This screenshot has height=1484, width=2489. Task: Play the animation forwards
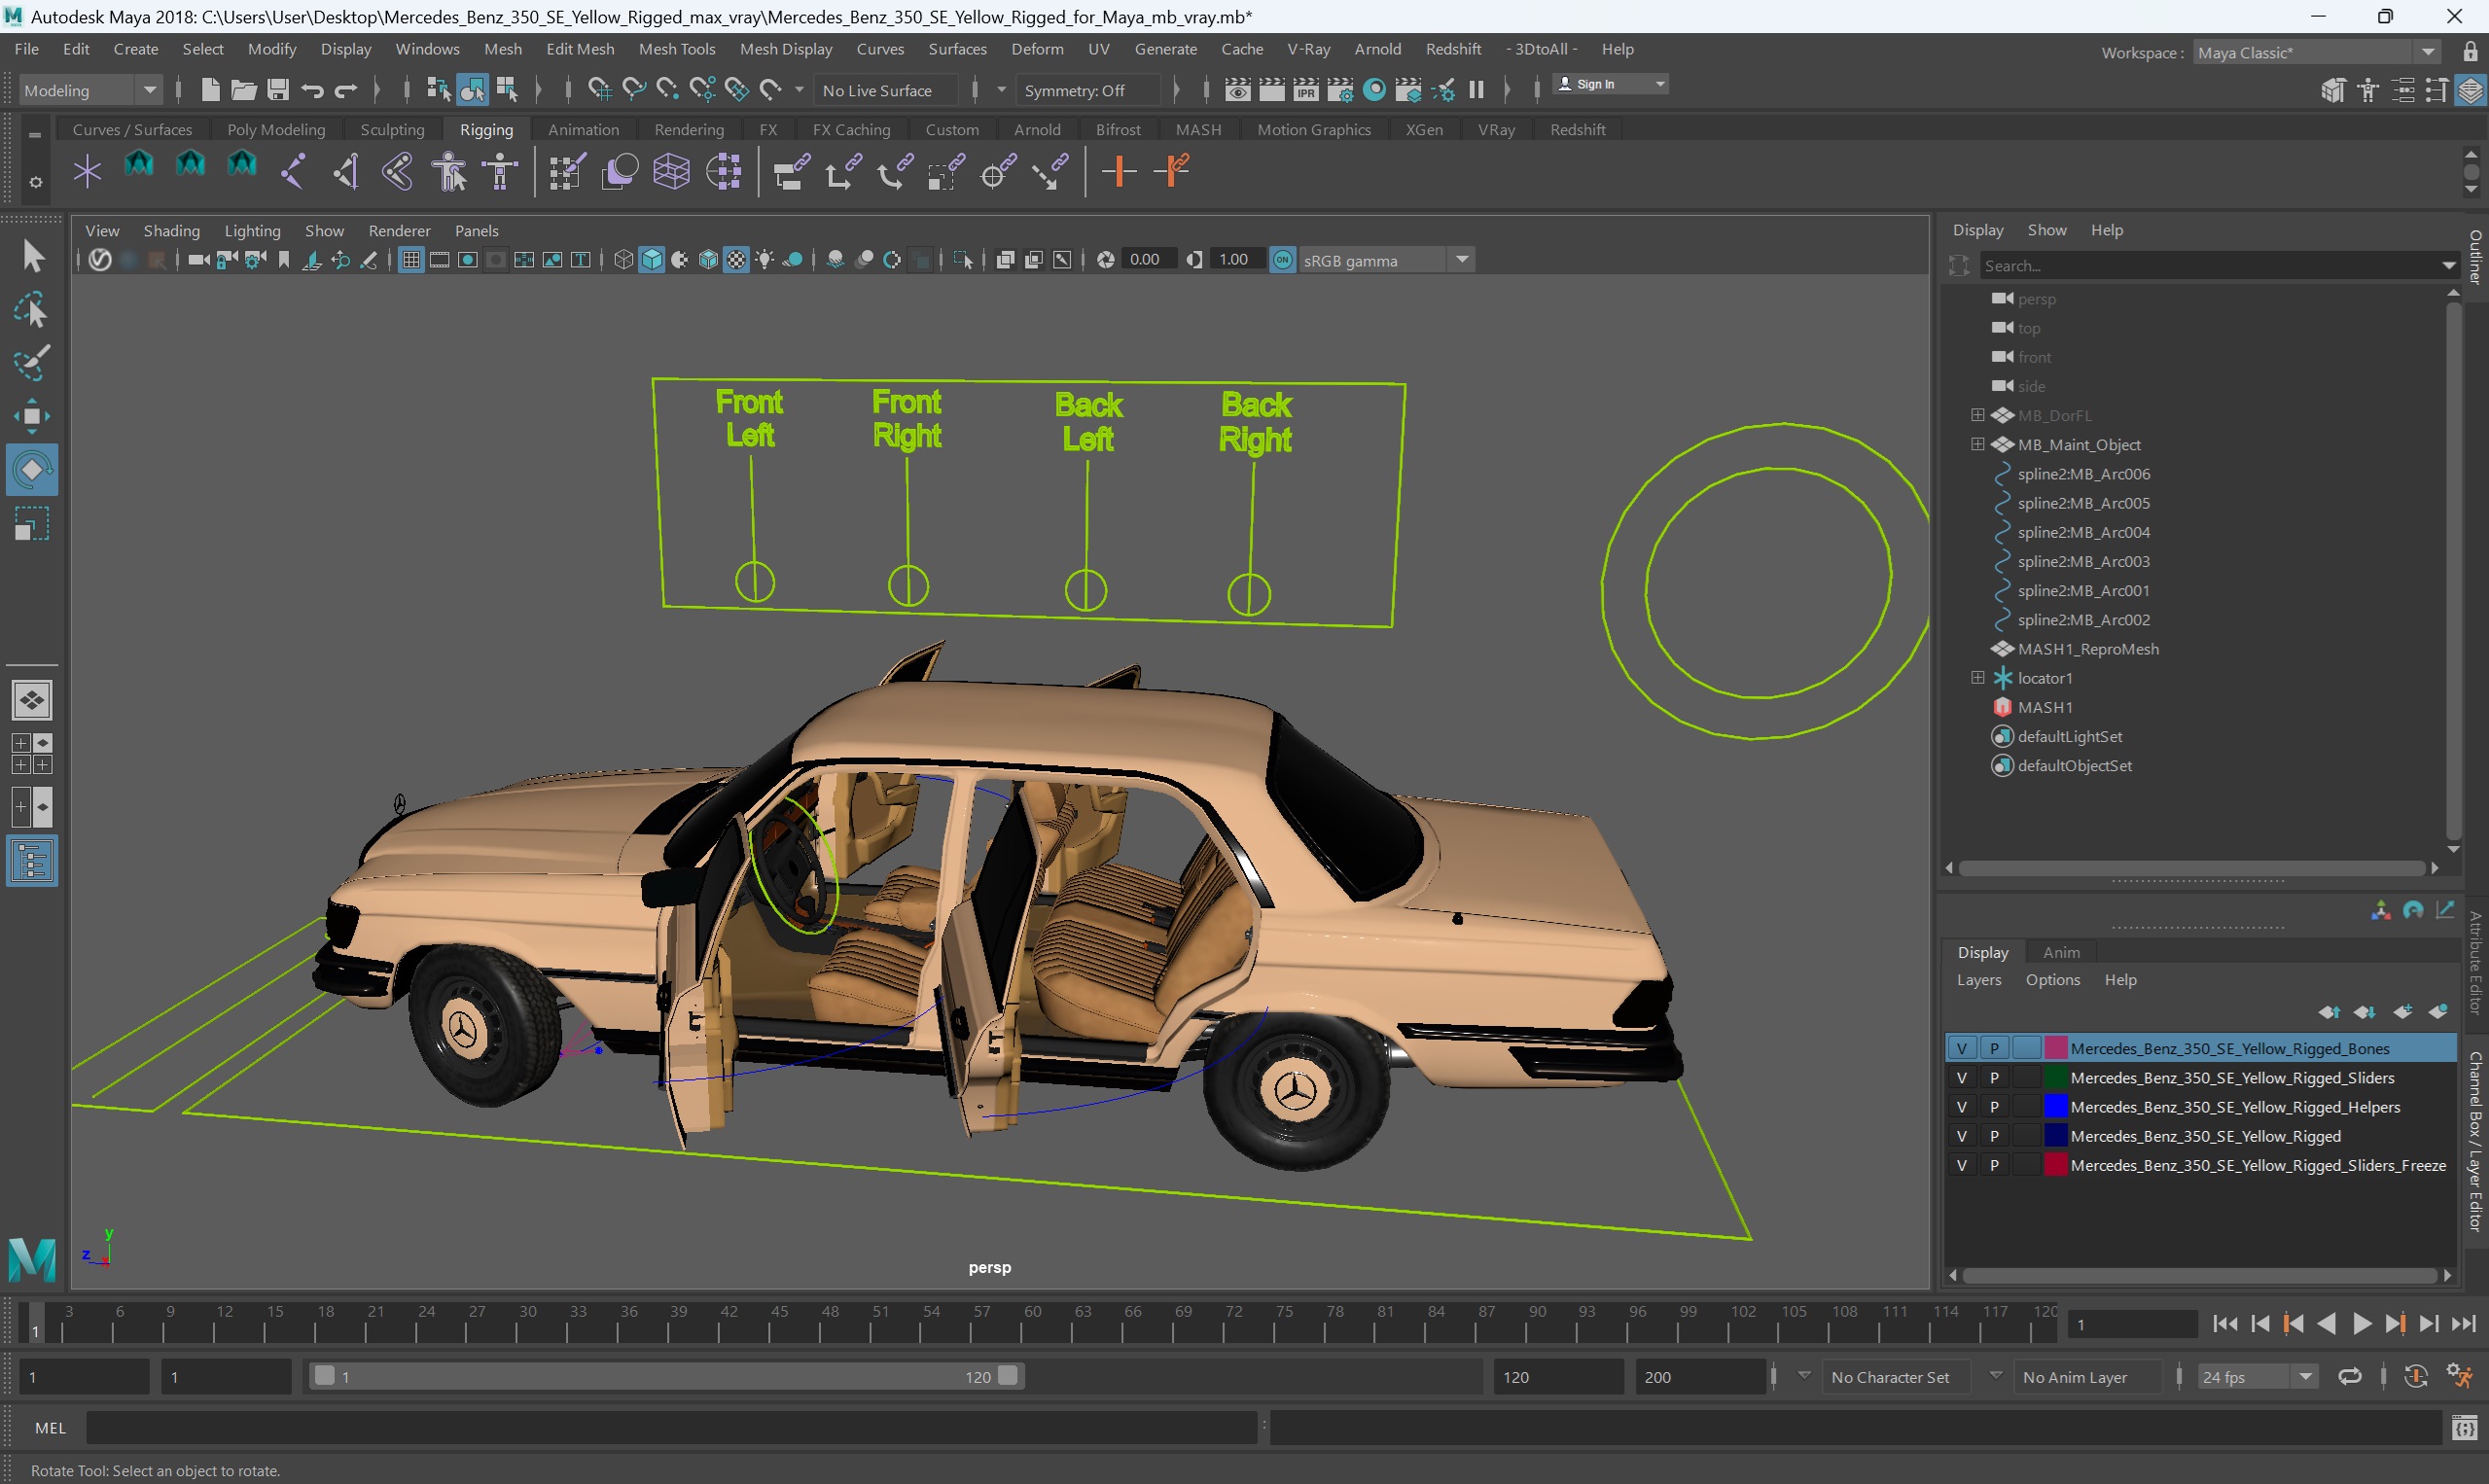click(2361, 1324)
